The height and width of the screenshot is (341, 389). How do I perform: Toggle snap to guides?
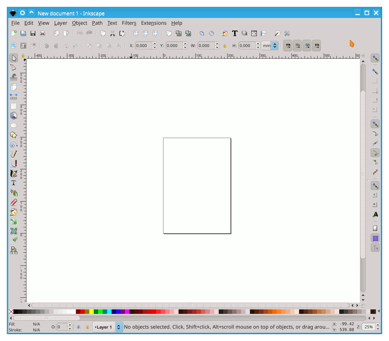coord(375,248)
